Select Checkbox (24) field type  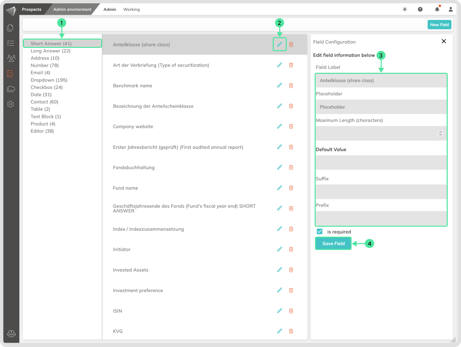(x=47, y=87)
